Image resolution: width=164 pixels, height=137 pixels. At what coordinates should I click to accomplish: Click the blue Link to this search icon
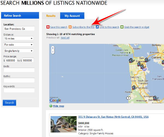97,27
